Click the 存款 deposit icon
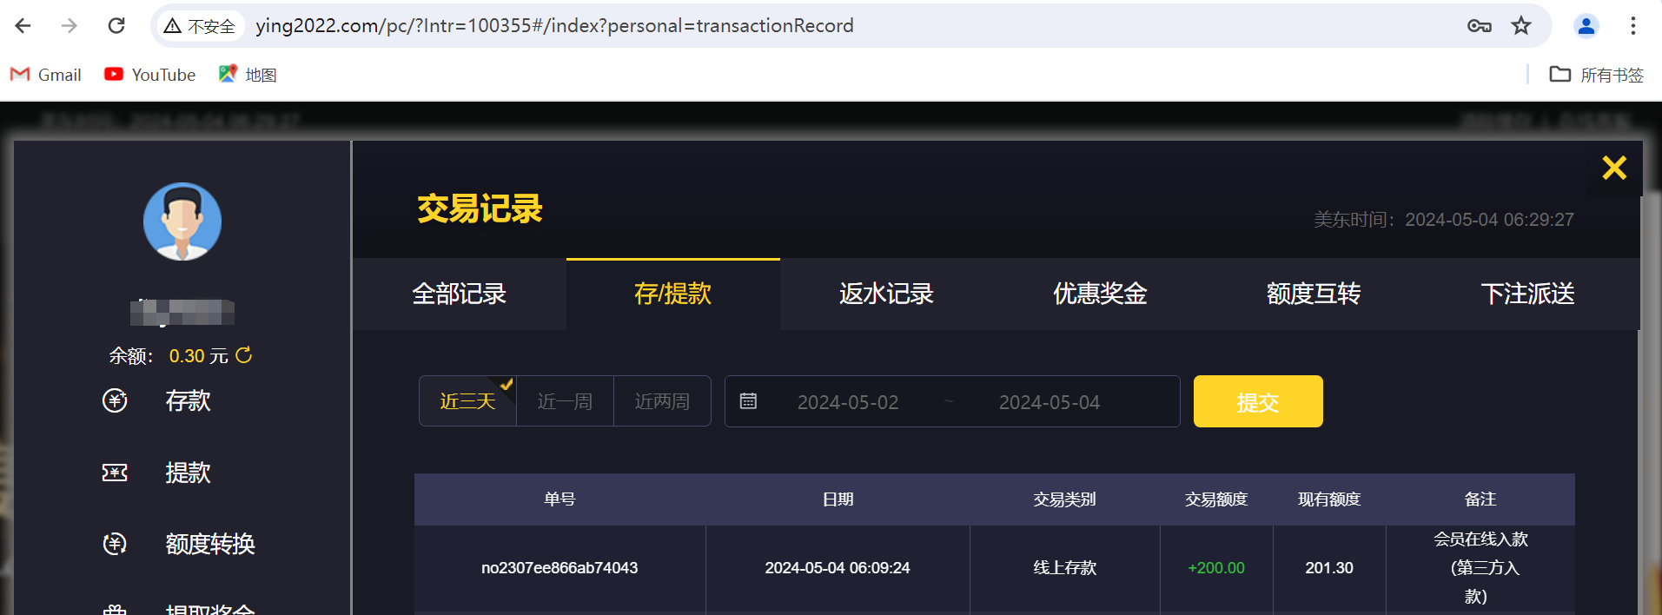Viewport: 1662px width, 615px height. pos(115,400)
